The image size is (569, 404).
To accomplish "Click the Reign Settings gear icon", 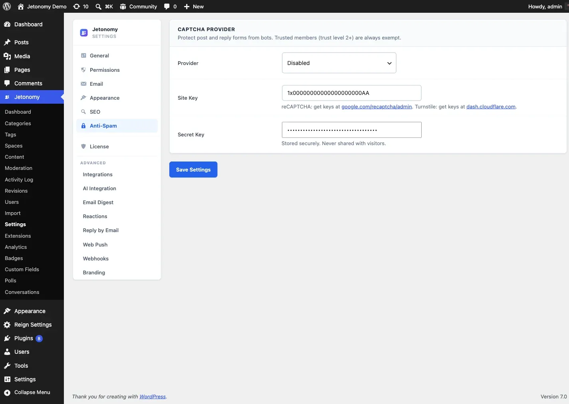I will pos(7,325).
